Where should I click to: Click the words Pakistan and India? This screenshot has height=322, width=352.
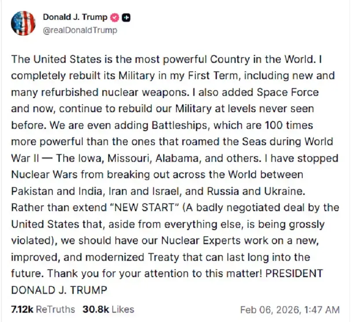[x=55, y=191]
